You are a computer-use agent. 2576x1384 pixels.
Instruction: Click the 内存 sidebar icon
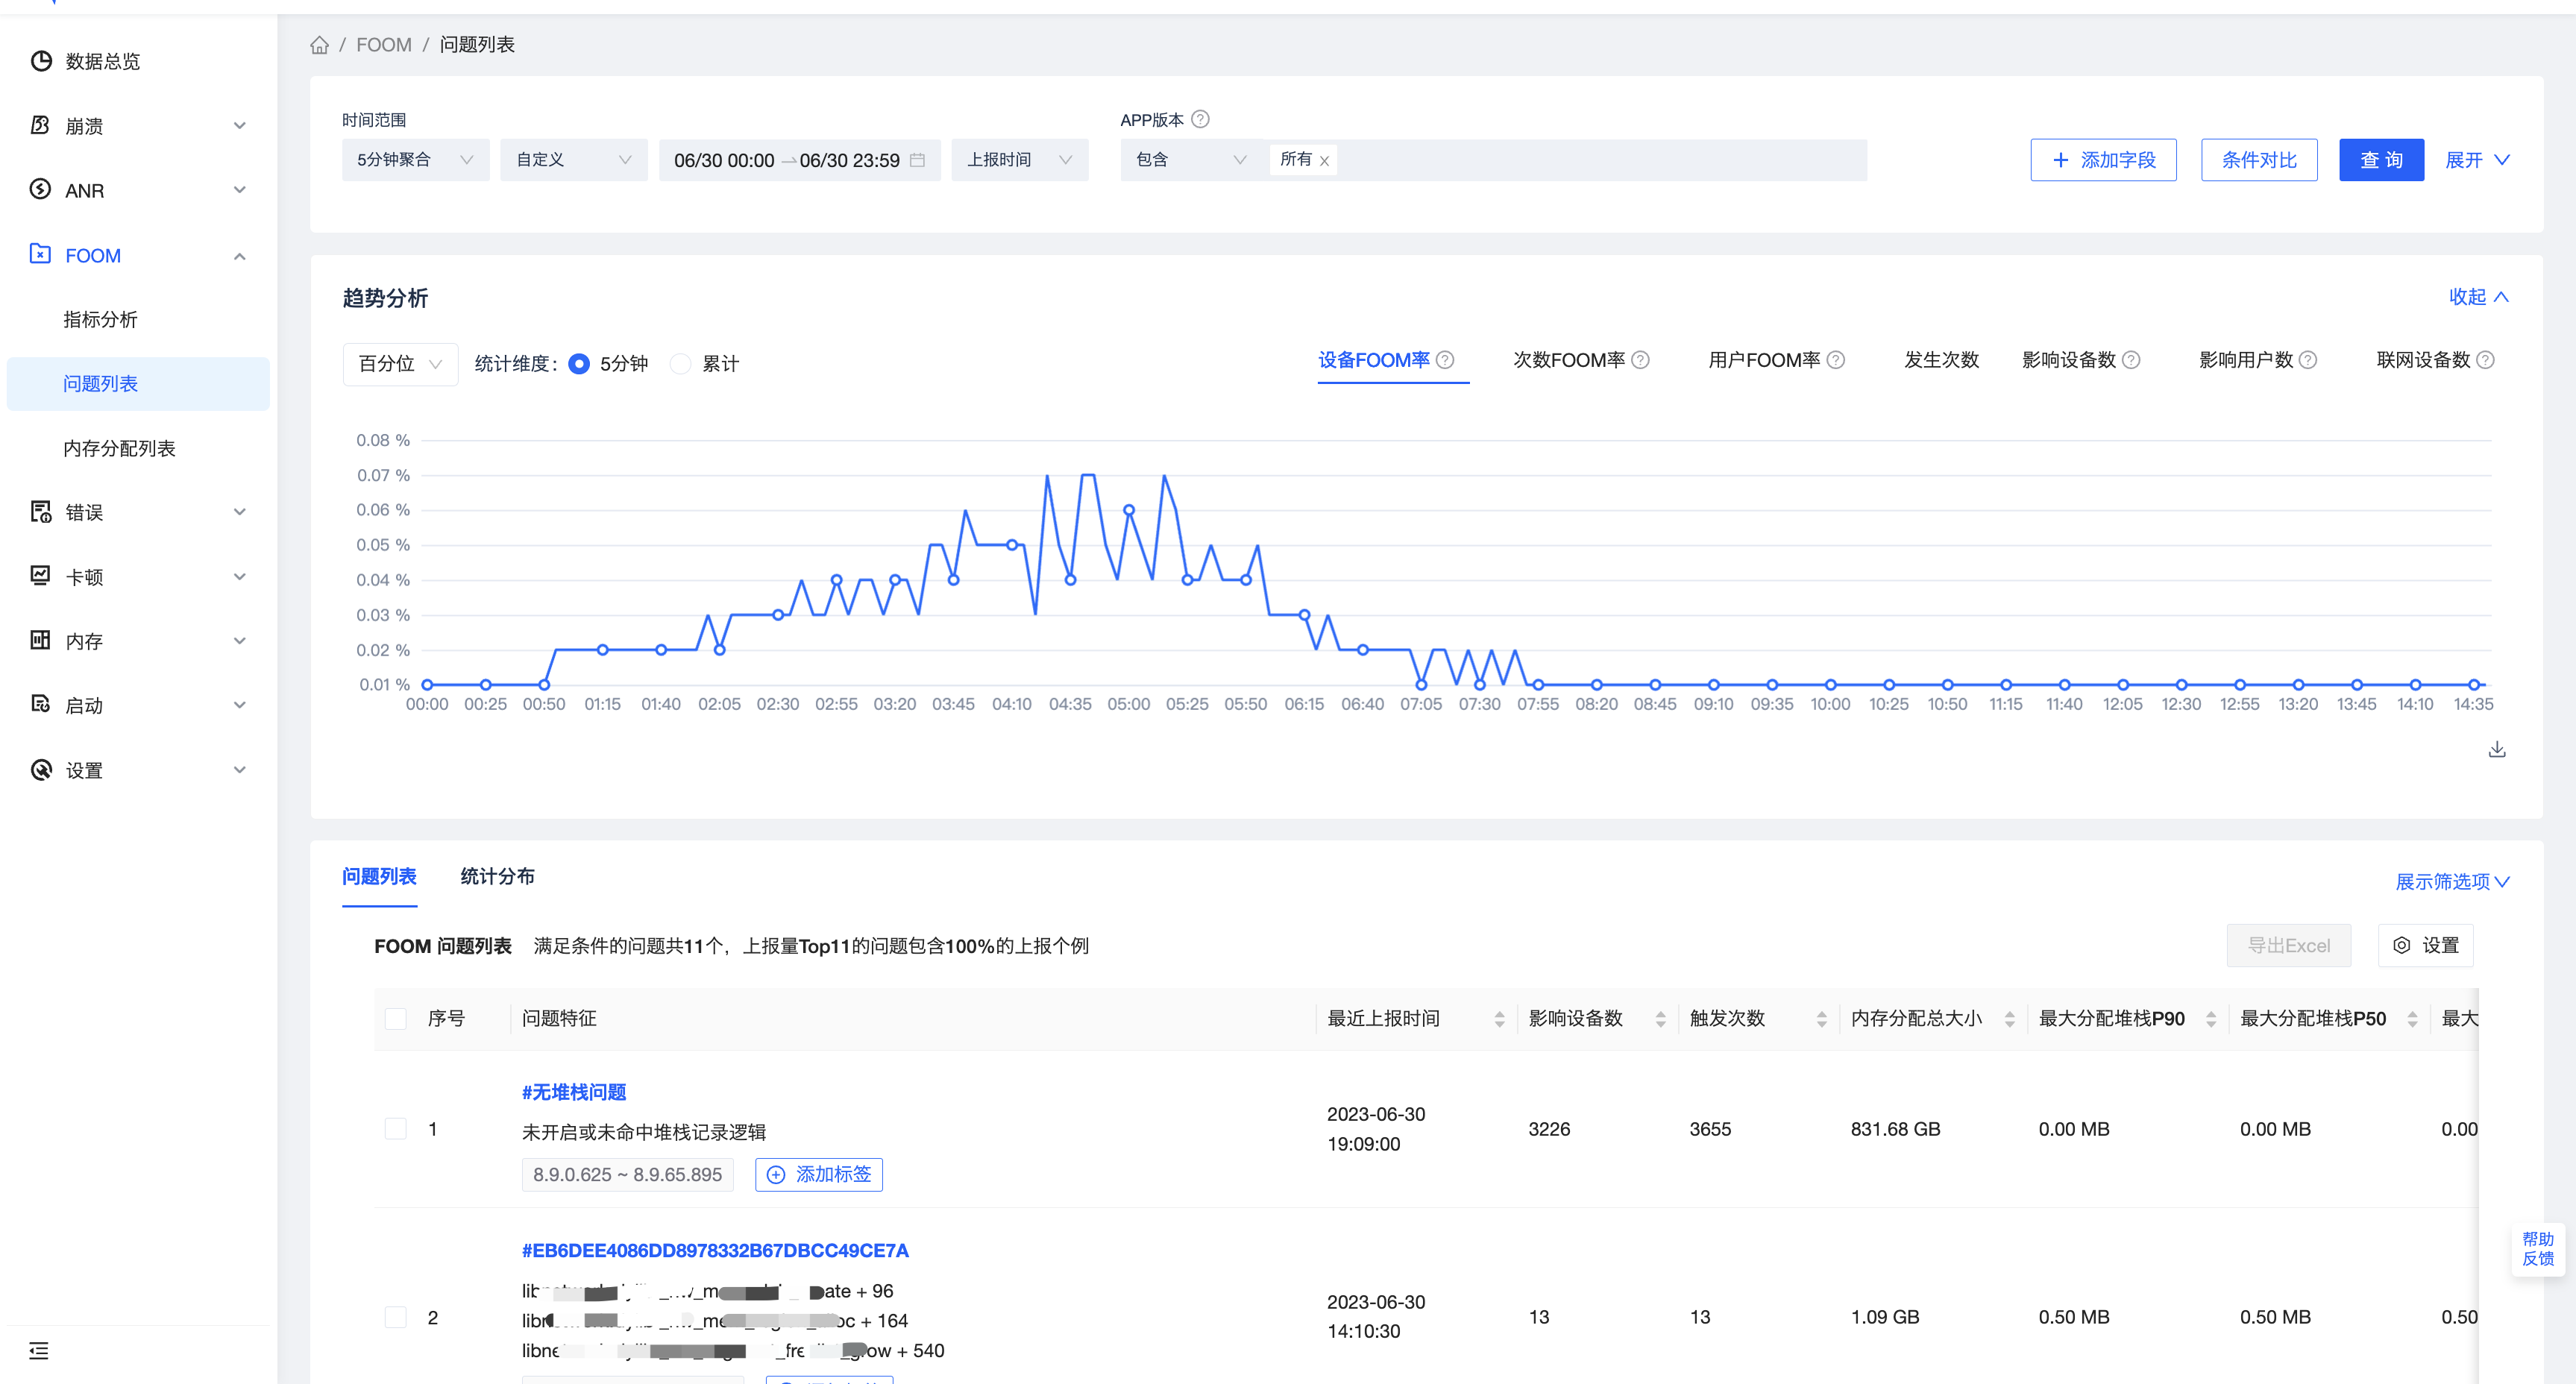point(41,640)
